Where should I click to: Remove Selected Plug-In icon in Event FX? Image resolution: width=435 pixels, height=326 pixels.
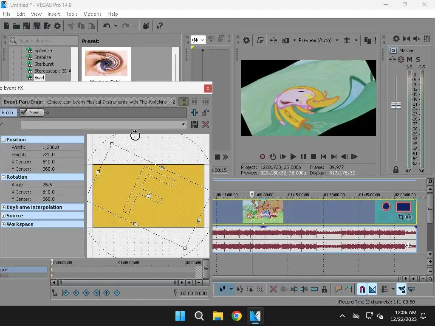[x=206, y=112]
